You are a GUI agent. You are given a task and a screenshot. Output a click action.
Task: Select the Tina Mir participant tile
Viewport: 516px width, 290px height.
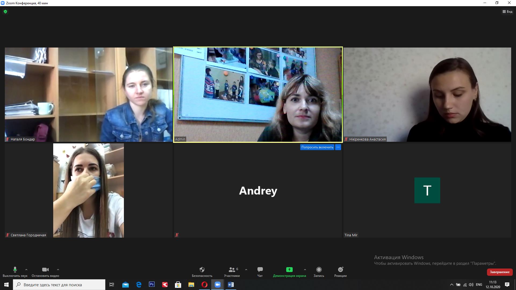point(427,190)
